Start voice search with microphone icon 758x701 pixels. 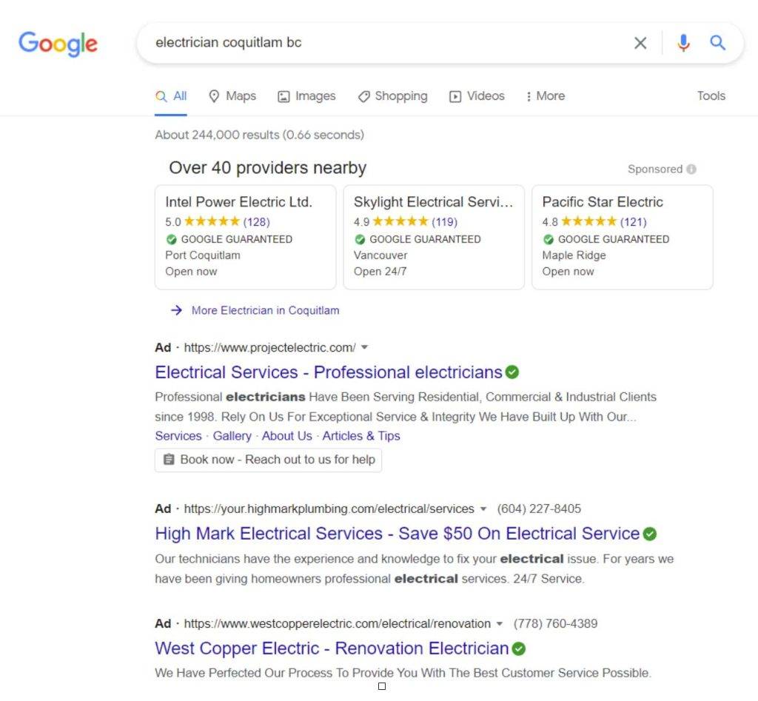pos(683,43)
